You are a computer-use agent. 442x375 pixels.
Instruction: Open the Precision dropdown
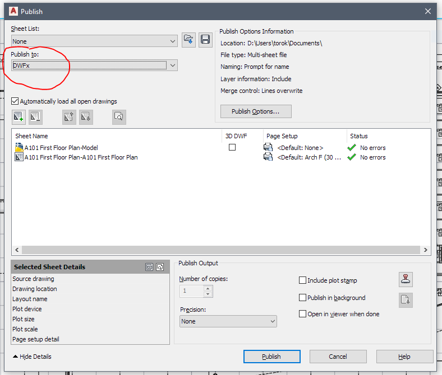[228, 321]
